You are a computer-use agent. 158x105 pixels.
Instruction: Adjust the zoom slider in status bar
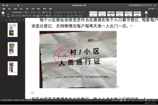point(146,100)
